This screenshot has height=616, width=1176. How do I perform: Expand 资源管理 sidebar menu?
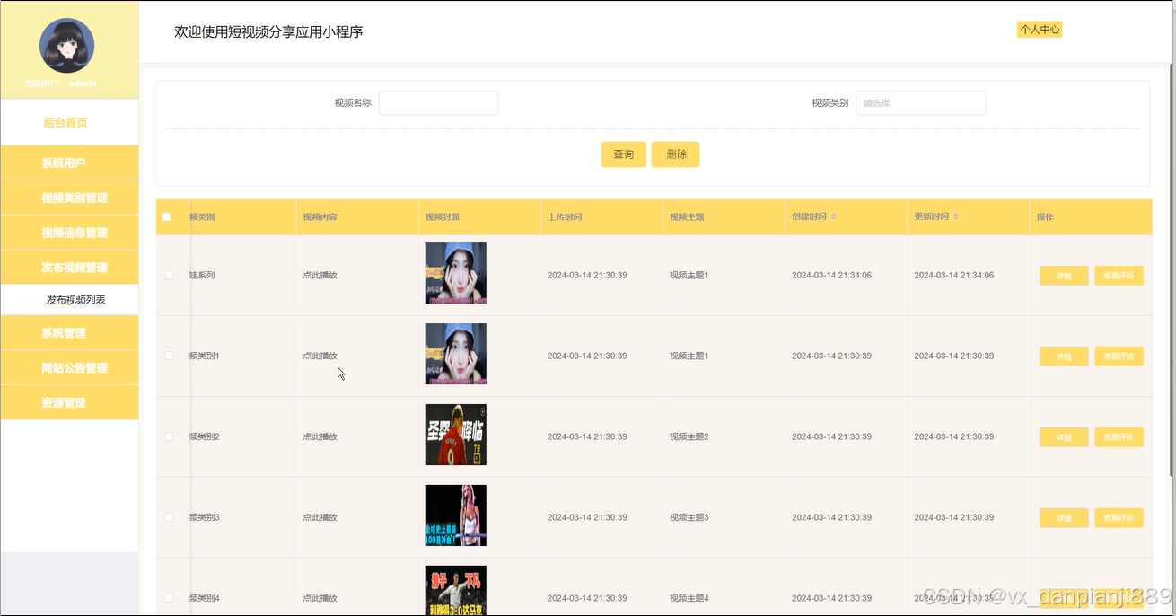point(69,403)
